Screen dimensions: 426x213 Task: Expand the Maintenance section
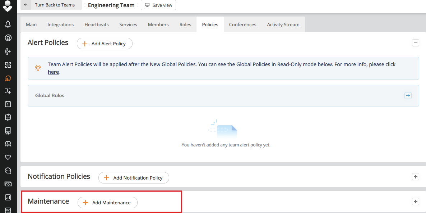(416, 201)
